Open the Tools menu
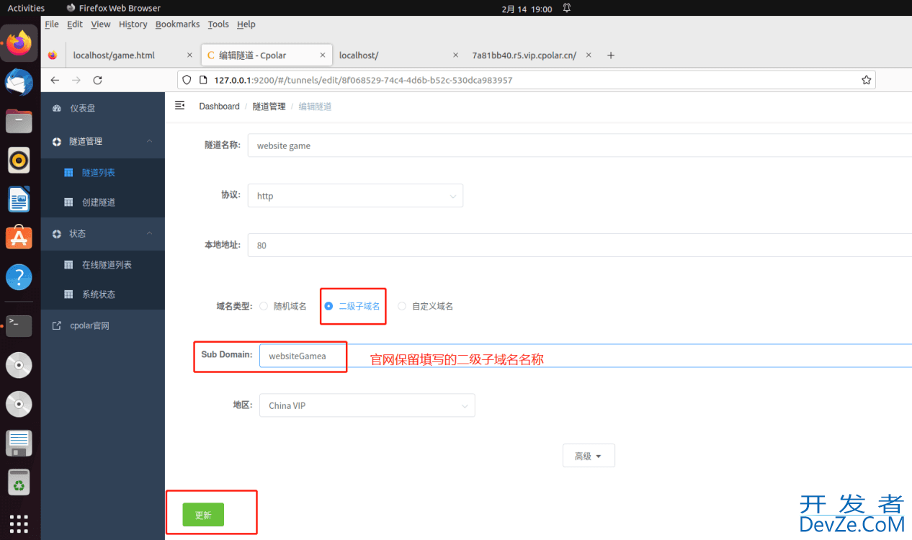Image resolution: width=912 pixels, height=540 pixels. [218, 24]
